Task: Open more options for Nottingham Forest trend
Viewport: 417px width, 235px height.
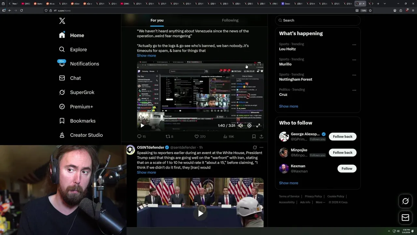Action: click(x=354, y=75)
